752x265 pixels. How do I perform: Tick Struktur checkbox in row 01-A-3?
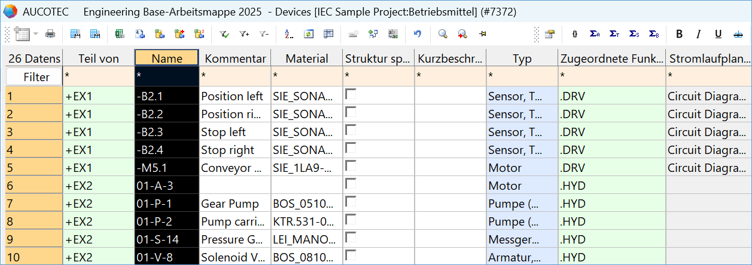click(x=350, y=183)
